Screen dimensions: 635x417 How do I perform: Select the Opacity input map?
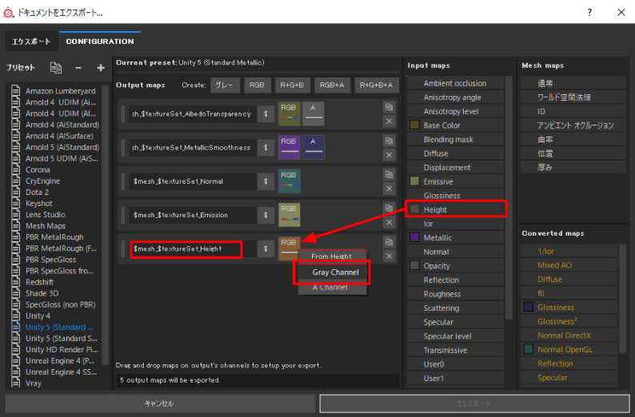[x=456, y=266]
